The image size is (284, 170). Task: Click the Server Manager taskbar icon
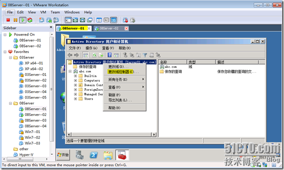coord(80,155)
